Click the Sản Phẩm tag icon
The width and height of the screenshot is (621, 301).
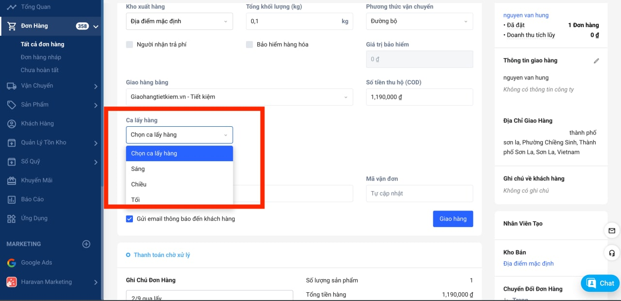coord(12,105)
